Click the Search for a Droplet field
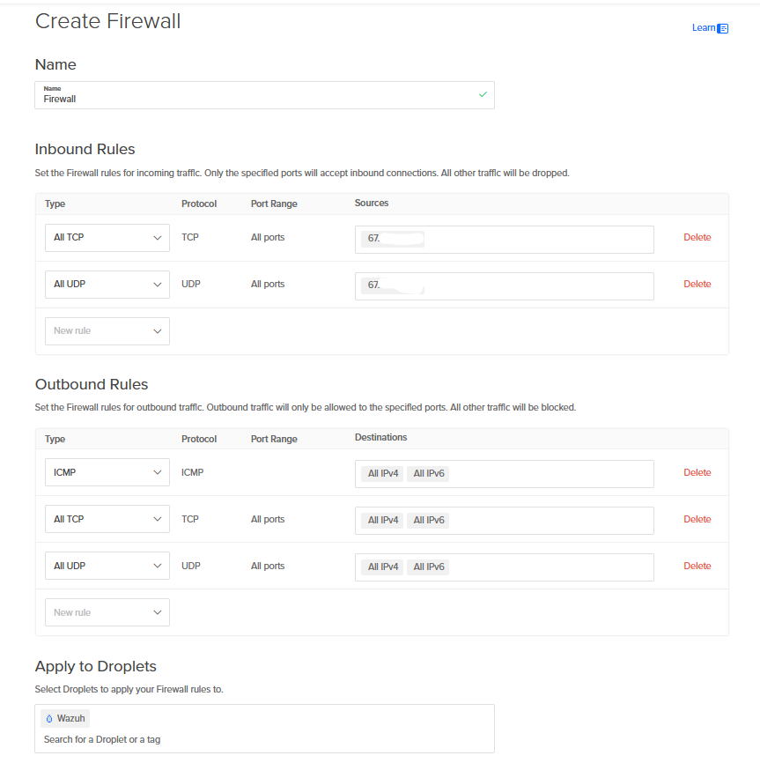This screenshot has width=760, height=763. (264, 739)
